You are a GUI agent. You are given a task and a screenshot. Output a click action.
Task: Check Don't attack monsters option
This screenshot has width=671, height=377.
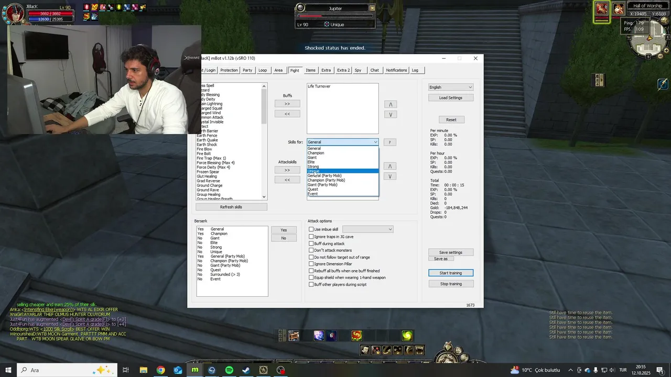click(311, 250)
